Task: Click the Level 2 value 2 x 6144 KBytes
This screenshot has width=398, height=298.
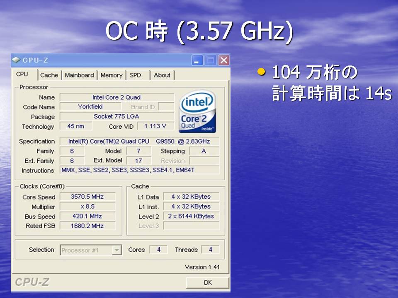Action: click(x=191, y=216)
